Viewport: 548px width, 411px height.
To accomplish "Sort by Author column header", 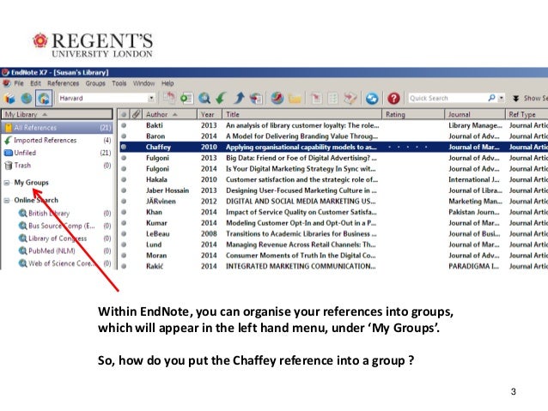I will [170, 114].
